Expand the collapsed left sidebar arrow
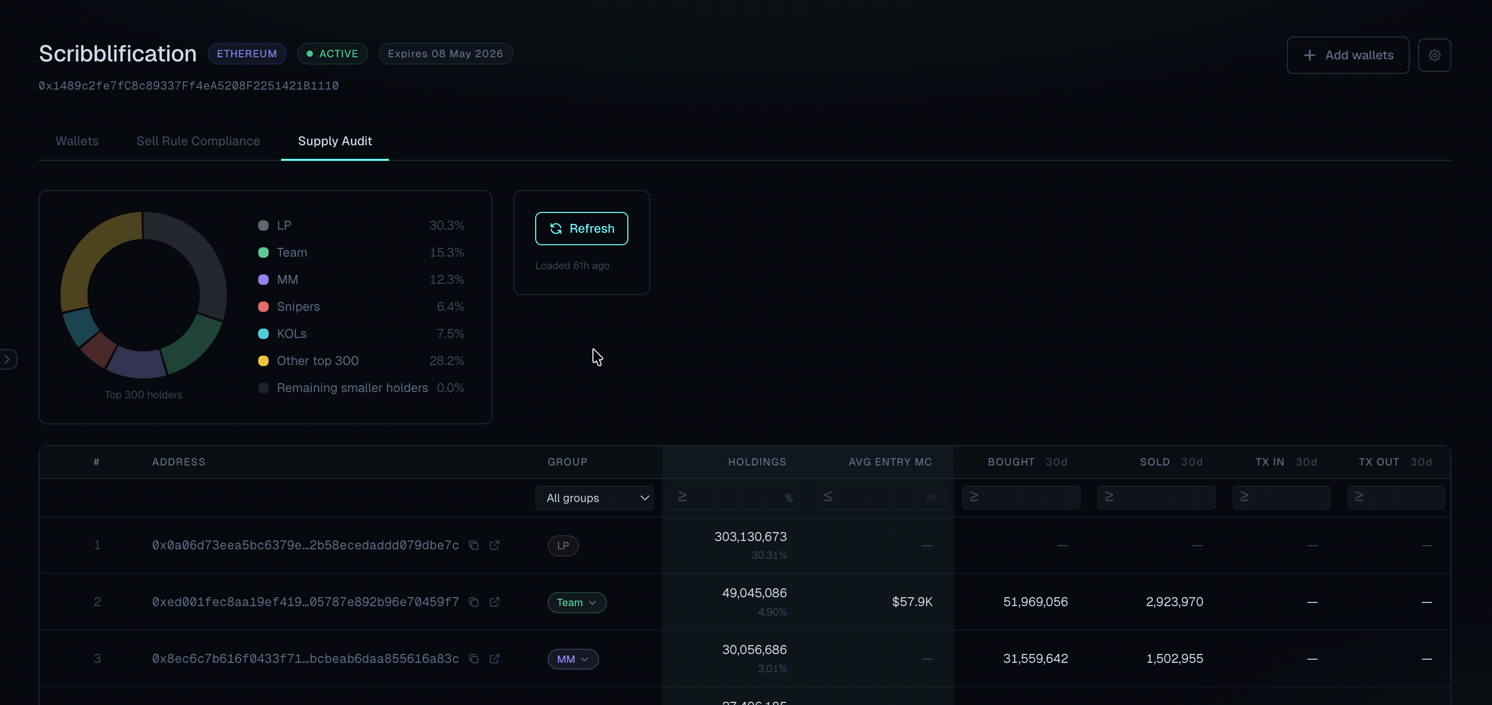Image resolution: width=1492 pixels, height=705 pixels. pos(7,359)
